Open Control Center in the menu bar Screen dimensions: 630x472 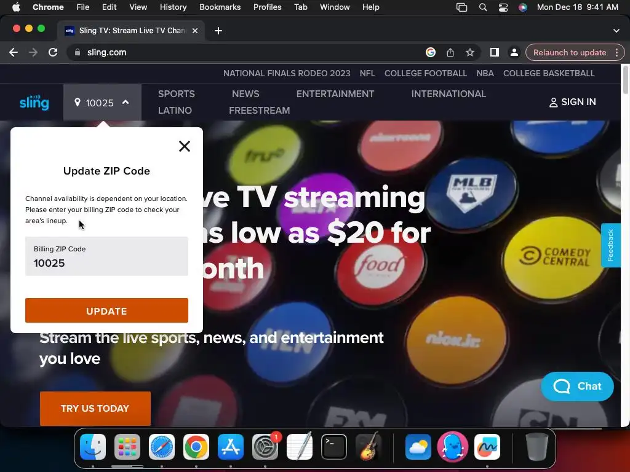[x=503, y=7]
